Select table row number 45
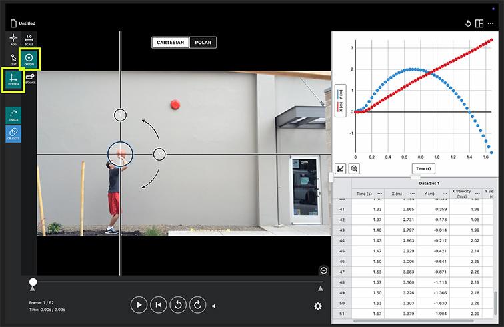 click(x=342, y=251)
